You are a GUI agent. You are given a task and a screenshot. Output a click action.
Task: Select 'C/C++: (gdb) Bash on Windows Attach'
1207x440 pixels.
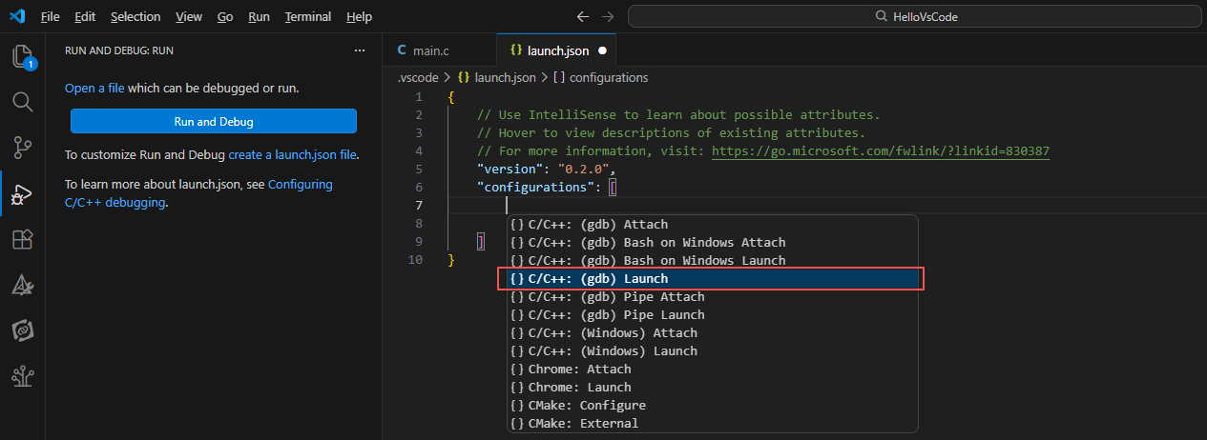pos(713,243)
